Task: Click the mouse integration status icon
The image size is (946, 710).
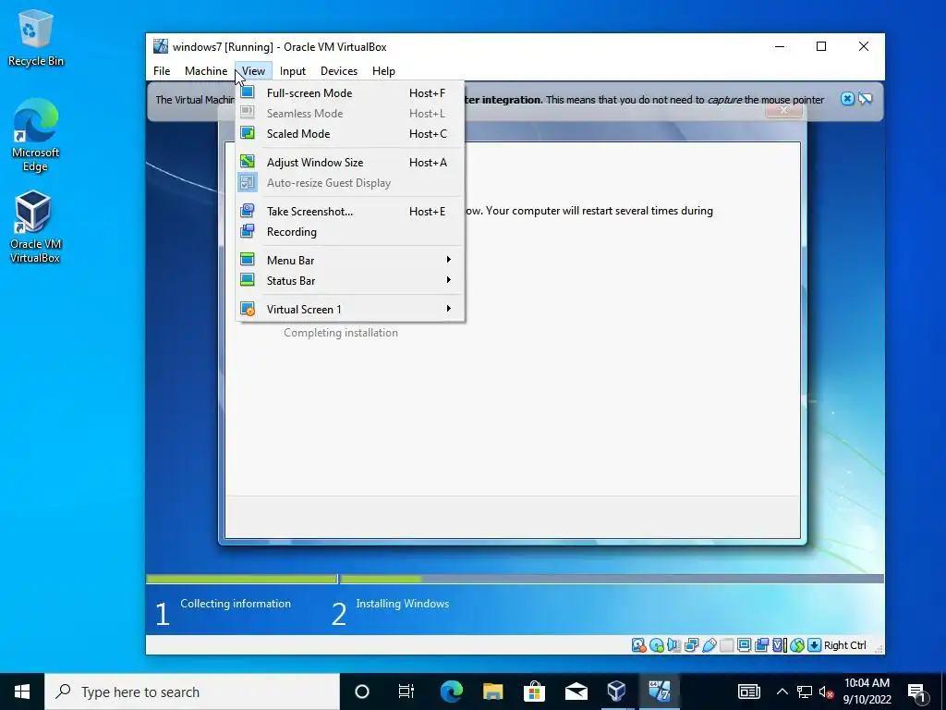Action: 797,645
